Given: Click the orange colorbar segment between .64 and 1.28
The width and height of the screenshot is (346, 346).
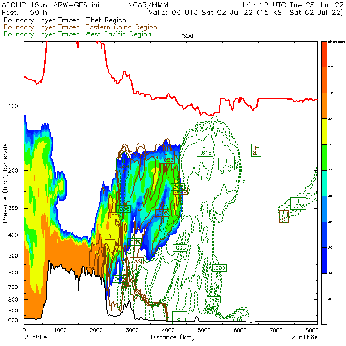Looking at the screenshot, I should pos(324,106).
